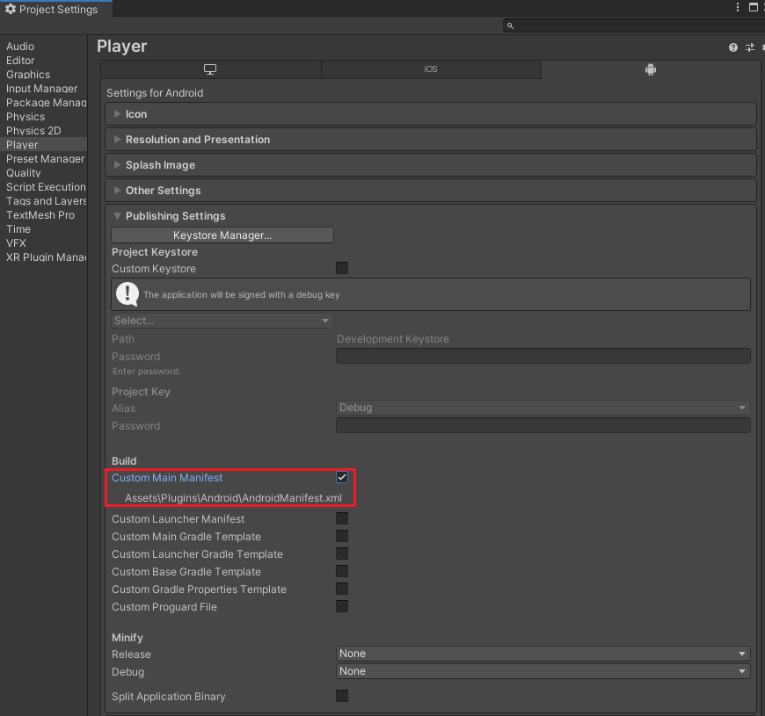Open the settings presets sliders icon
Viewport: 765px width, 716px height.
[749, 47]
